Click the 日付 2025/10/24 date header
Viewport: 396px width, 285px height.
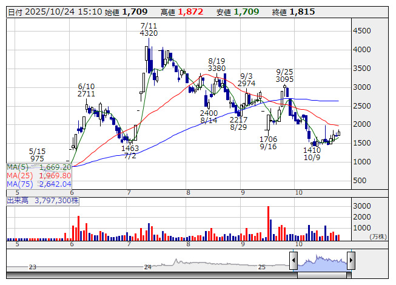pyautogui.click(x=45, y=12)
